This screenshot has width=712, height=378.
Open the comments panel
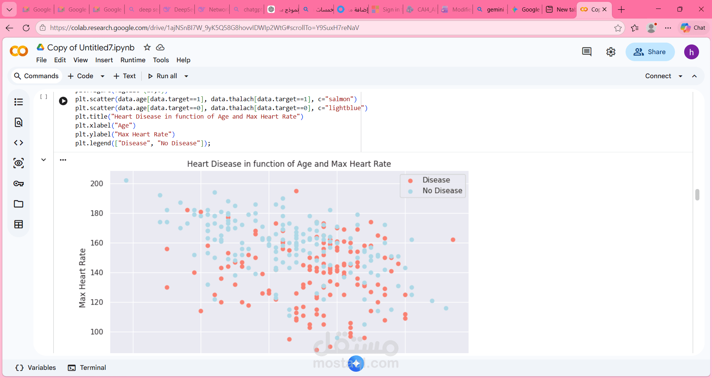(x=586, y=52)
